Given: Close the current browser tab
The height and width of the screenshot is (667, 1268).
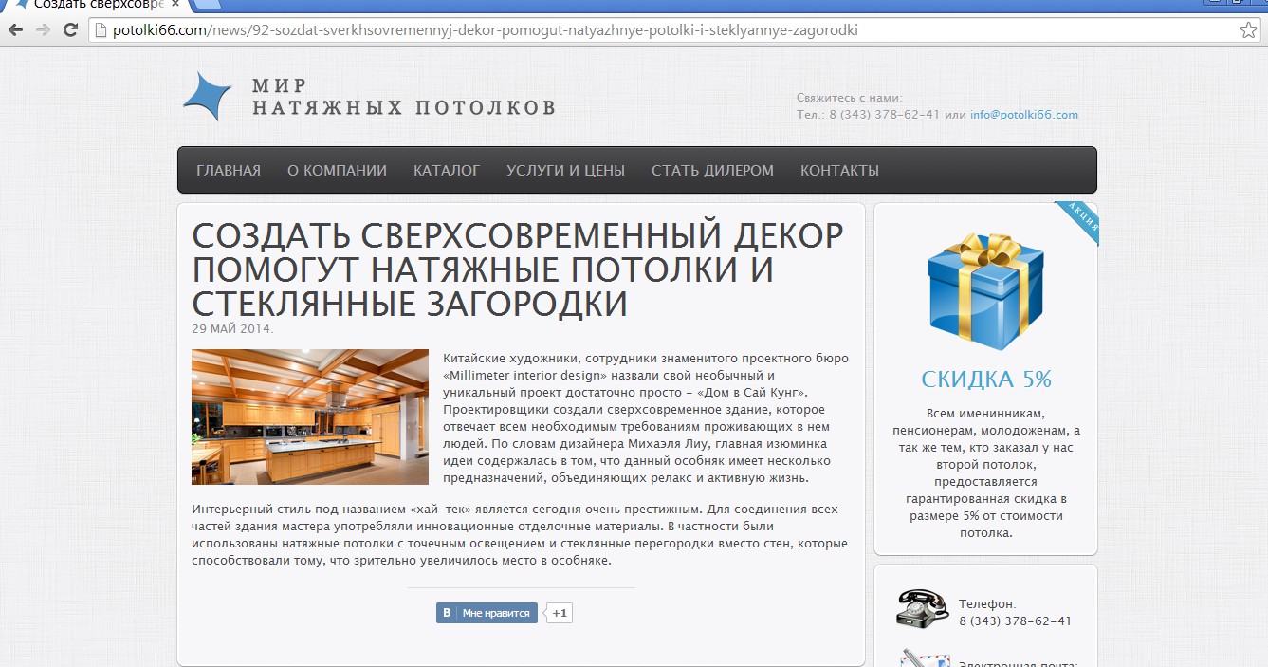Looking at the screenshot, I should (x=177, y=4).
